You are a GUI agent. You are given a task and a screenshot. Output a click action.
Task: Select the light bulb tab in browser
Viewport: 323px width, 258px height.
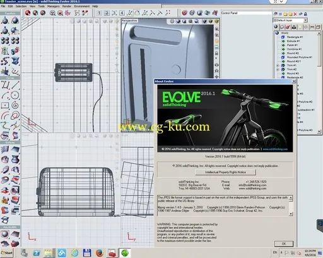click(x=300, y=27)
